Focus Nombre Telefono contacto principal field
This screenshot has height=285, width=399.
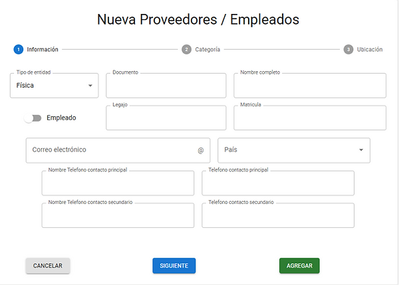pyautogui.click(x=118, y=183)
